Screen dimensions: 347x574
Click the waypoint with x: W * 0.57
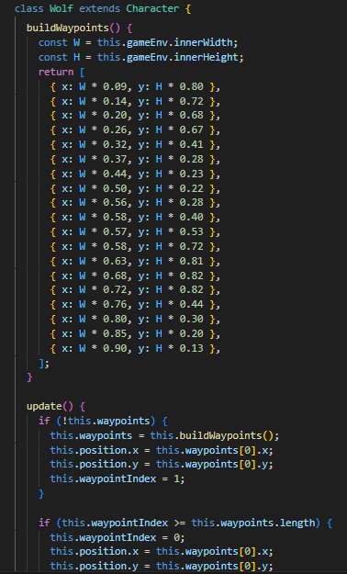tap(136, 231)
